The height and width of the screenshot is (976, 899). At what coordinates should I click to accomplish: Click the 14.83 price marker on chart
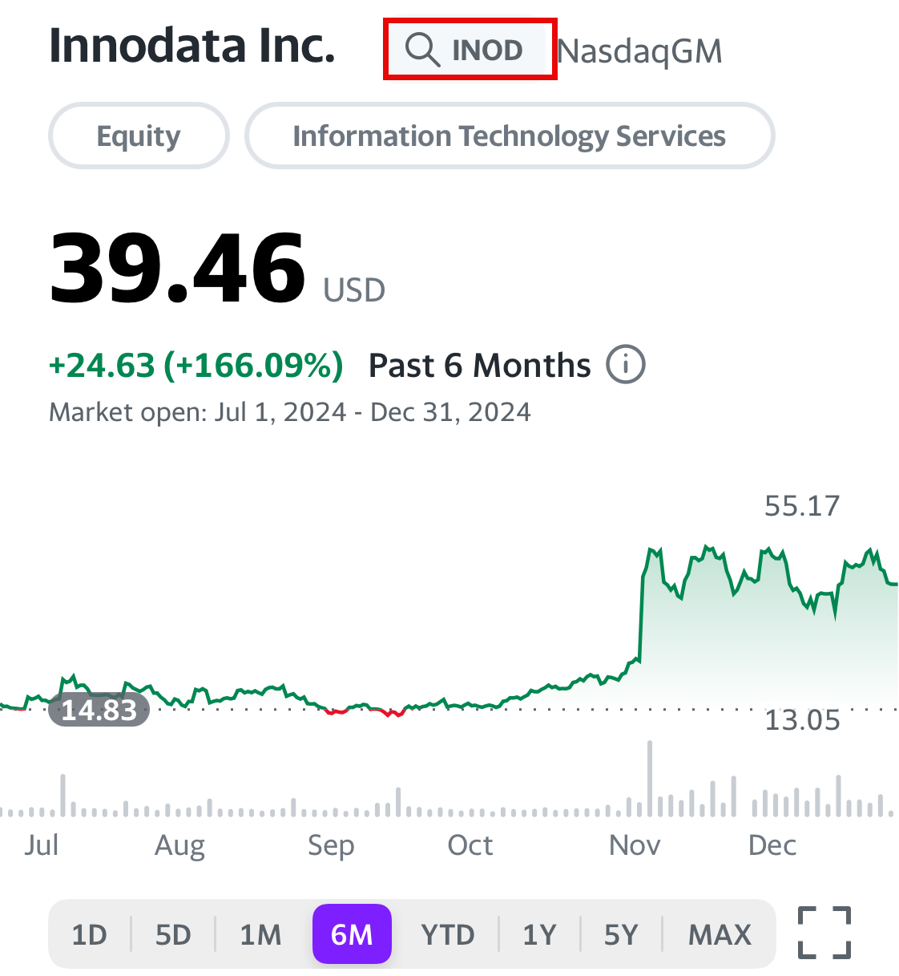tap(99, 710)
